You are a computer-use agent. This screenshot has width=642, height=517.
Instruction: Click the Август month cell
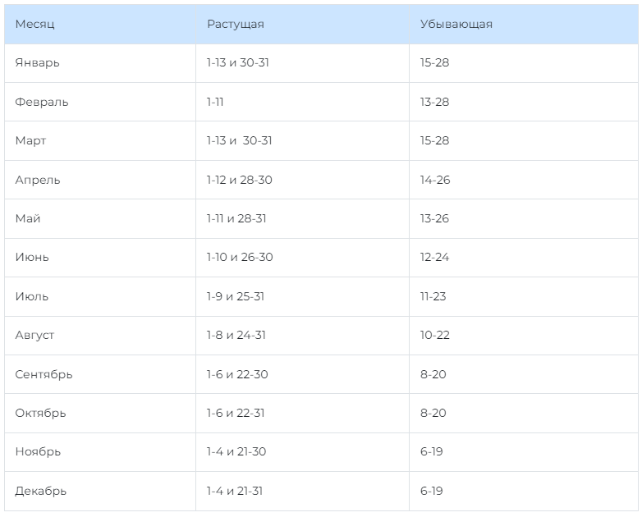tap(35, 335)
